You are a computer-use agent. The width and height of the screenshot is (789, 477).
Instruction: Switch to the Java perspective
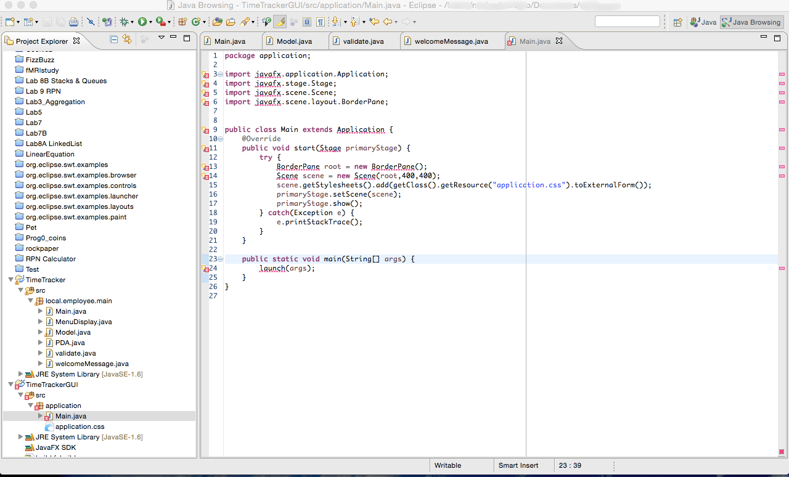point(703,22)
